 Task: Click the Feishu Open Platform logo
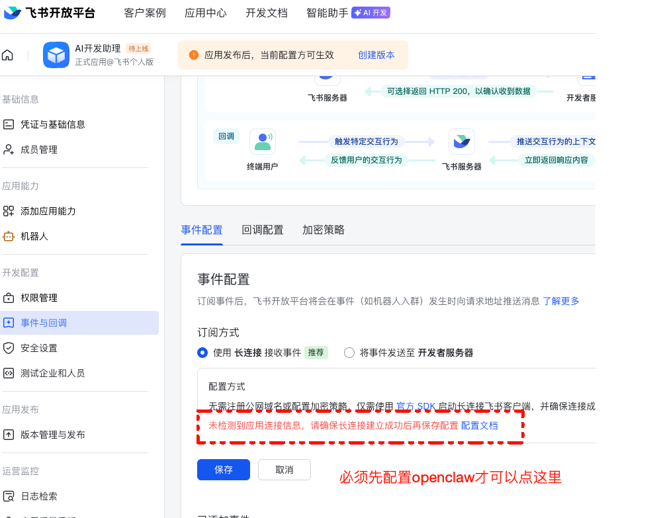click(50, 13)
